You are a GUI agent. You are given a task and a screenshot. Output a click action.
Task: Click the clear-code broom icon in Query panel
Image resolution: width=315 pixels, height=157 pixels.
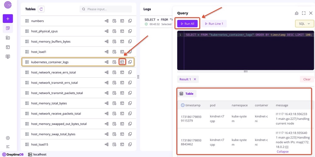pyautogui.click(x=296, y=13)
